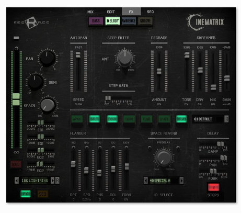Select the BASS layer button
This screenshot has height=213, width=241.
pos(96,21)
